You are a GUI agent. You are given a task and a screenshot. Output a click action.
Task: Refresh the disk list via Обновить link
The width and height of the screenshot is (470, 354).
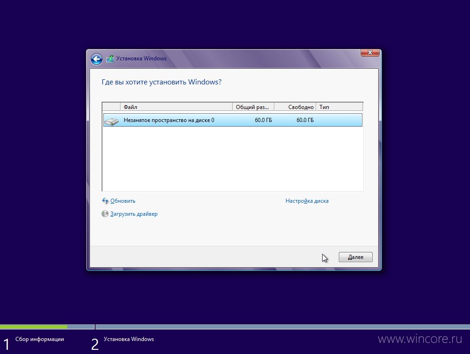123,201
